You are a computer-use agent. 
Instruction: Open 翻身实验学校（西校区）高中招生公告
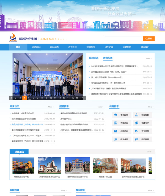pos(28,125)
